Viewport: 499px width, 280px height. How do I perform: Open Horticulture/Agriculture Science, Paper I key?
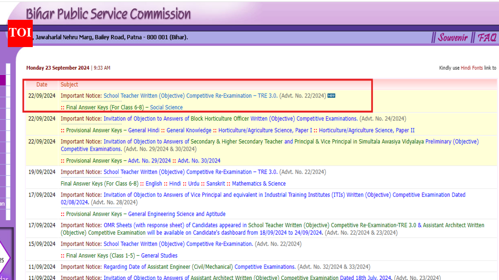coord(265,130)
